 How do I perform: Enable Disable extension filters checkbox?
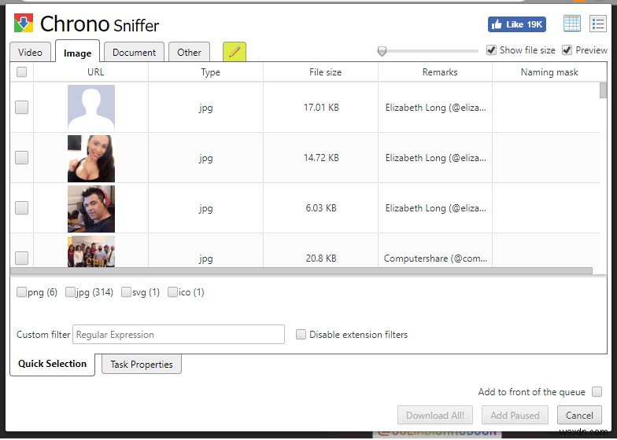[x=301, y=335]
